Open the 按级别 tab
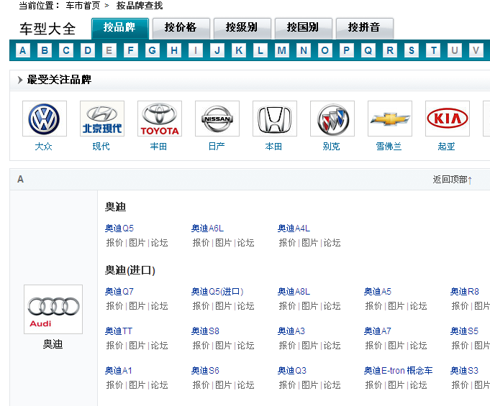490x406 pixels. (x=242, y=28)
